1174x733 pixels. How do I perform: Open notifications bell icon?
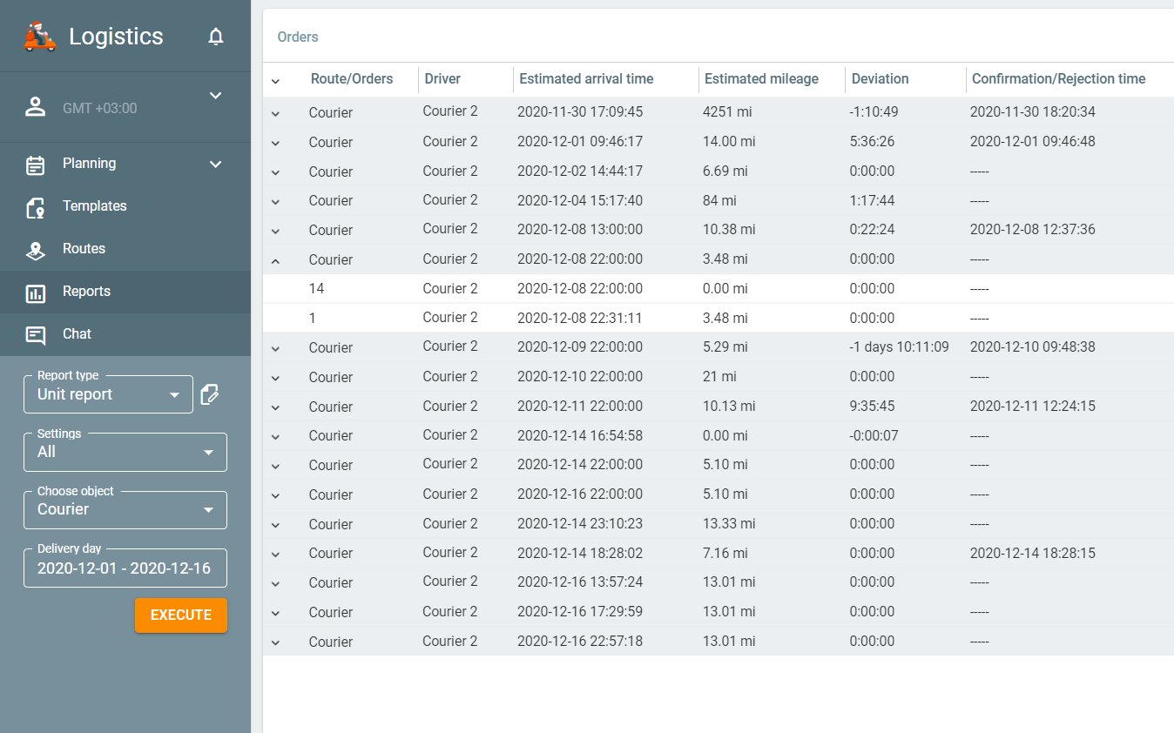pyautogui.click(x=216, y=37)
